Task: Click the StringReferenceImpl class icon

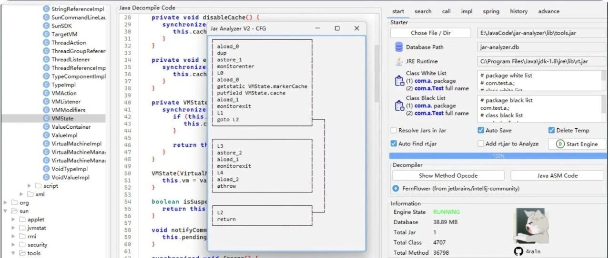Action: pos(46,9)
